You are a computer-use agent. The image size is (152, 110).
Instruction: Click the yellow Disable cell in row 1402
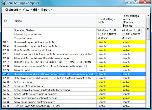pyautogui.click(x=109, y=86)
